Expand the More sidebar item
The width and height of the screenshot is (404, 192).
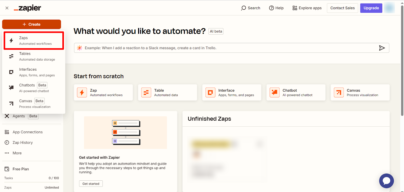17,153
